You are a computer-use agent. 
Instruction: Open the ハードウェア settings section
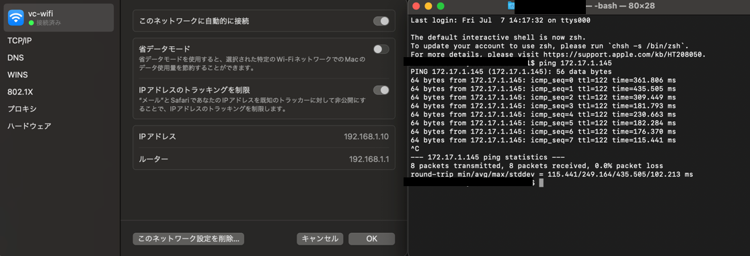[x=29, y=126]
